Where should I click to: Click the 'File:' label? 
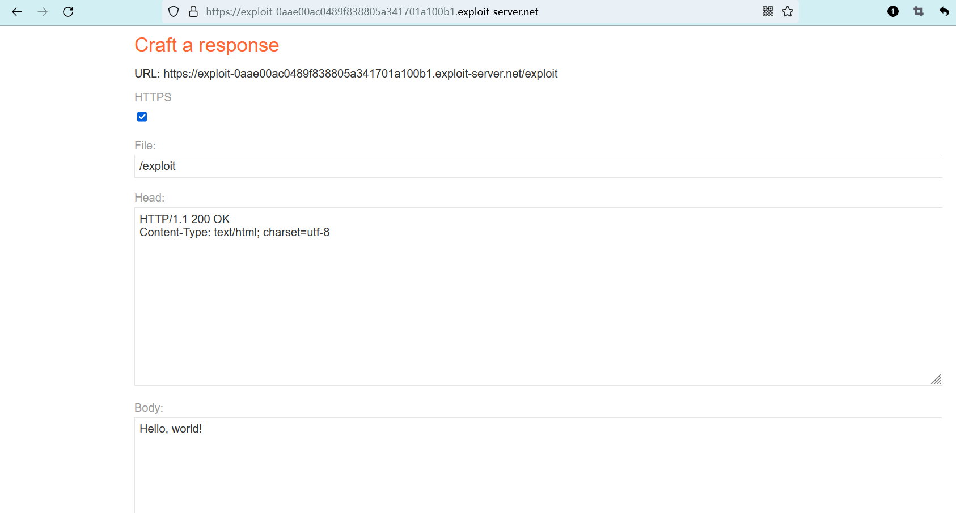145,146
